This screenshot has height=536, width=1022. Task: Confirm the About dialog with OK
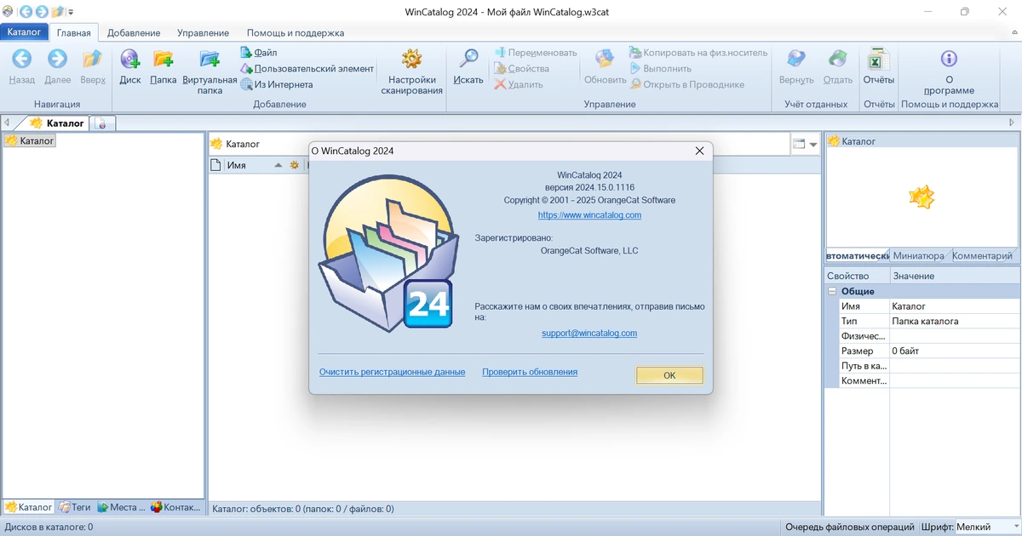669,375
